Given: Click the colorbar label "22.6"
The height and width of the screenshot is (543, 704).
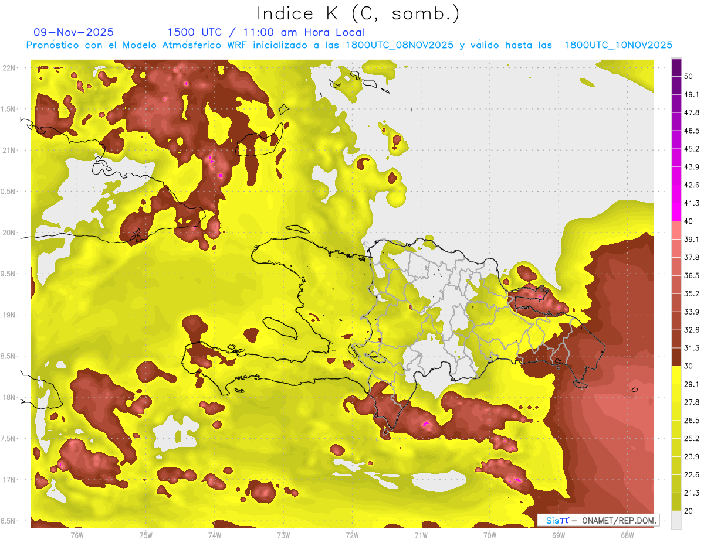Looking at the screenshot, I should tap(692, 475).
